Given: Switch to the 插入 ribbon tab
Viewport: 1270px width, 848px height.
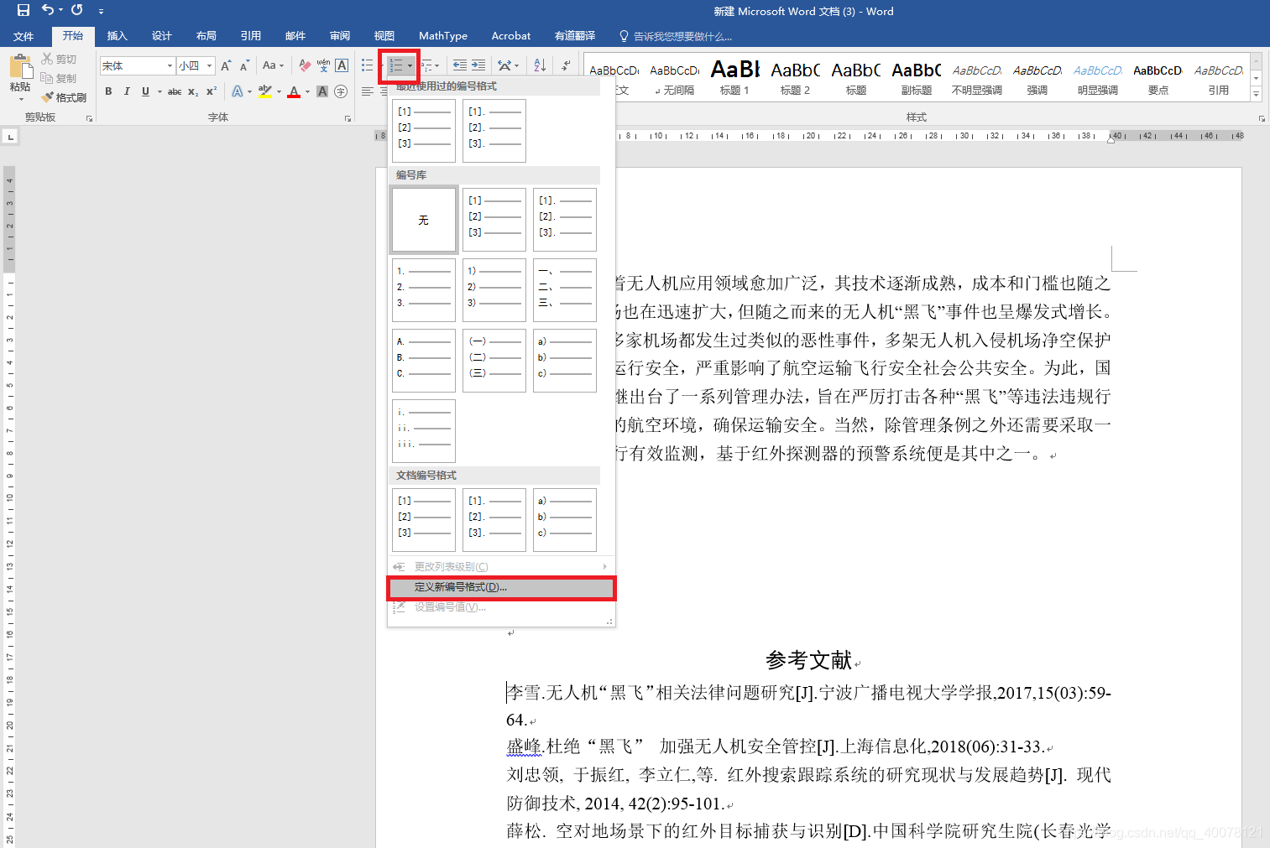Looking at the screenshot, I should pyautogui.click(x=117, y=36).
